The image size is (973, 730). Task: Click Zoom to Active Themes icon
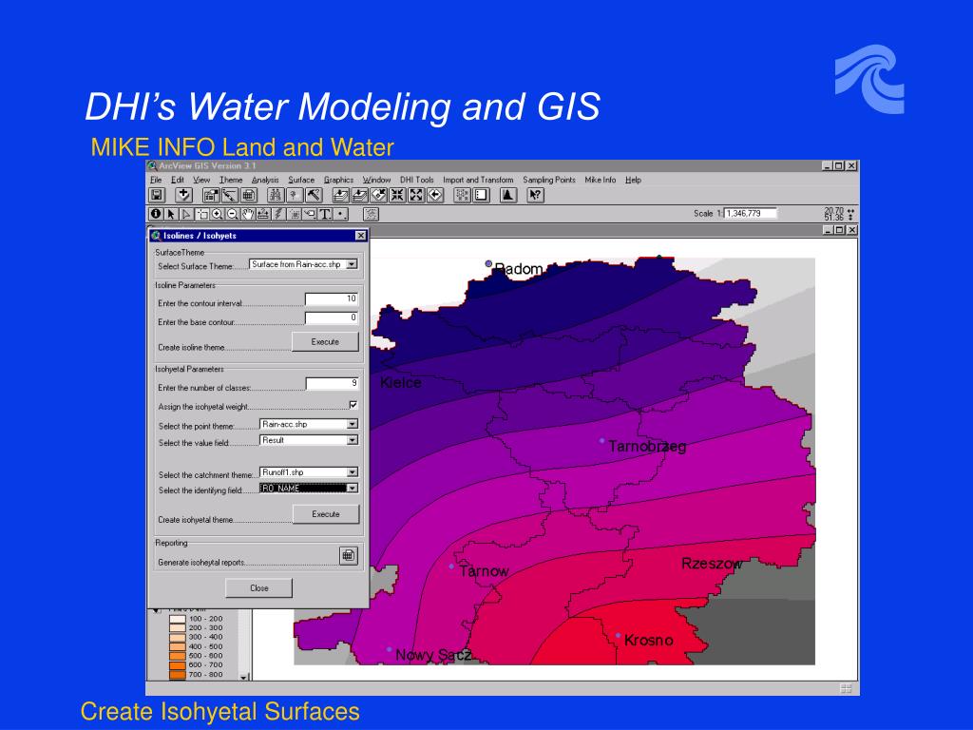(359, 195)
